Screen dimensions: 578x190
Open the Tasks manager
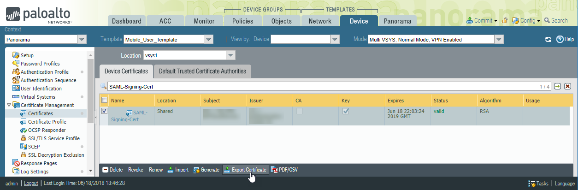[538, 183]
